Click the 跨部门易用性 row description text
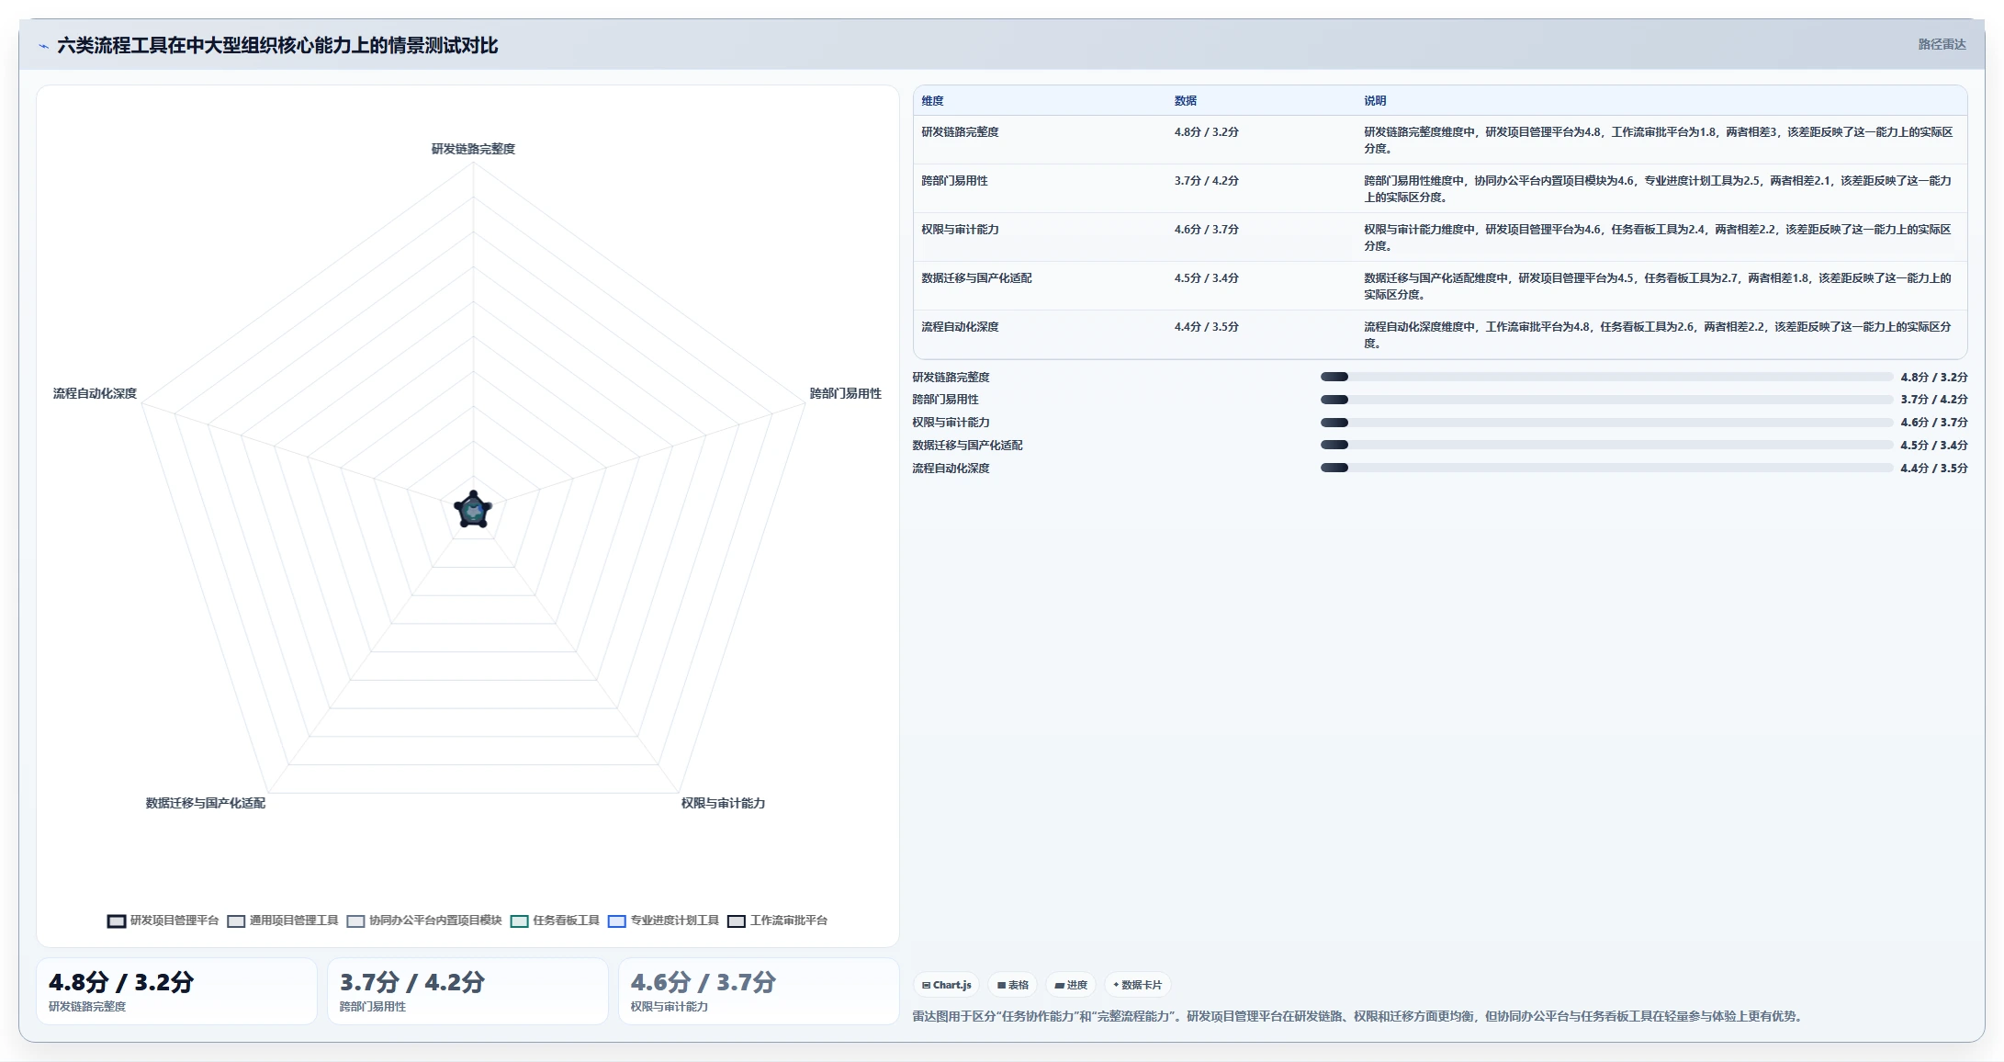Viewport: 2004px width, 1062px height. point(1659,189)
